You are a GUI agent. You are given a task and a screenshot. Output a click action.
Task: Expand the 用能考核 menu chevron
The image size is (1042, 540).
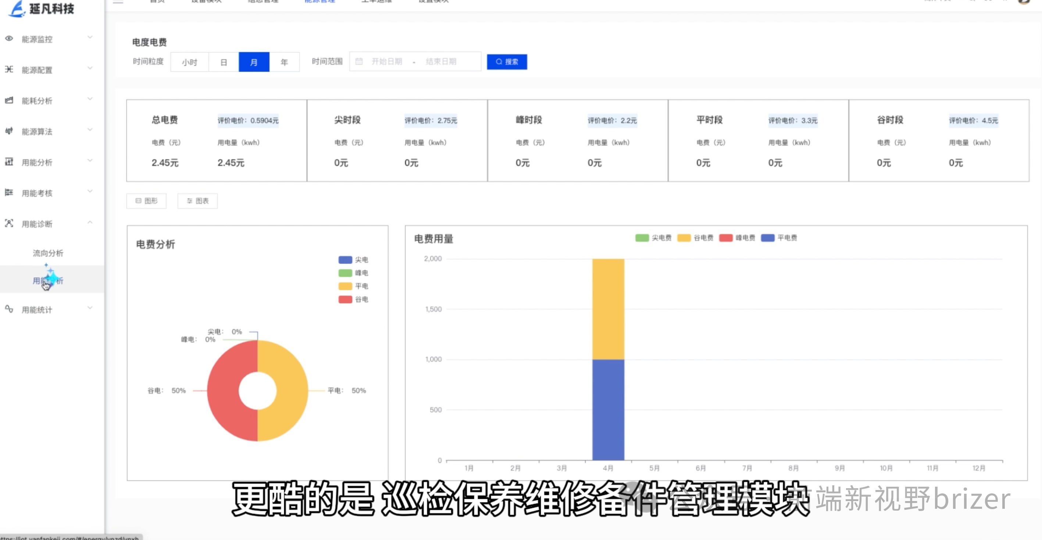(90, 191)
